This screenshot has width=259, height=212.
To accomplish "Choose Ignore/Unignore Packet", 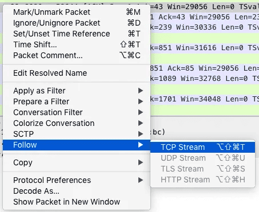I will 77,23.
